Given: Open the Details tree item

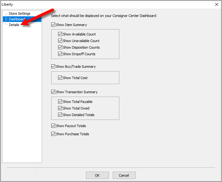Looking at the screenshot, I should [x=14, y=25].
